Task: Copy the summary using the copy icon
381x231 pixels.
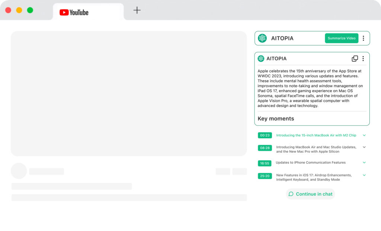Action: [355, 58]
